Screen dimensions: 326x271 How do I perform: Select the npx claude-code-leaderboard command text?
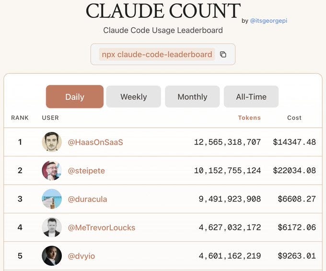(x=157, y=55)
